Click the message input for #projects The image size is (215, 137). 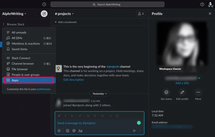96,123
